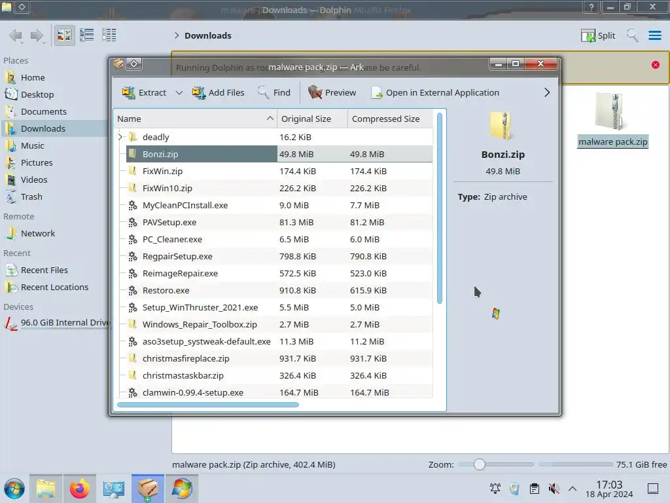Toggle Split view in Dolphin
Viewport: 670px width, 503px height.
coord(598,35)
